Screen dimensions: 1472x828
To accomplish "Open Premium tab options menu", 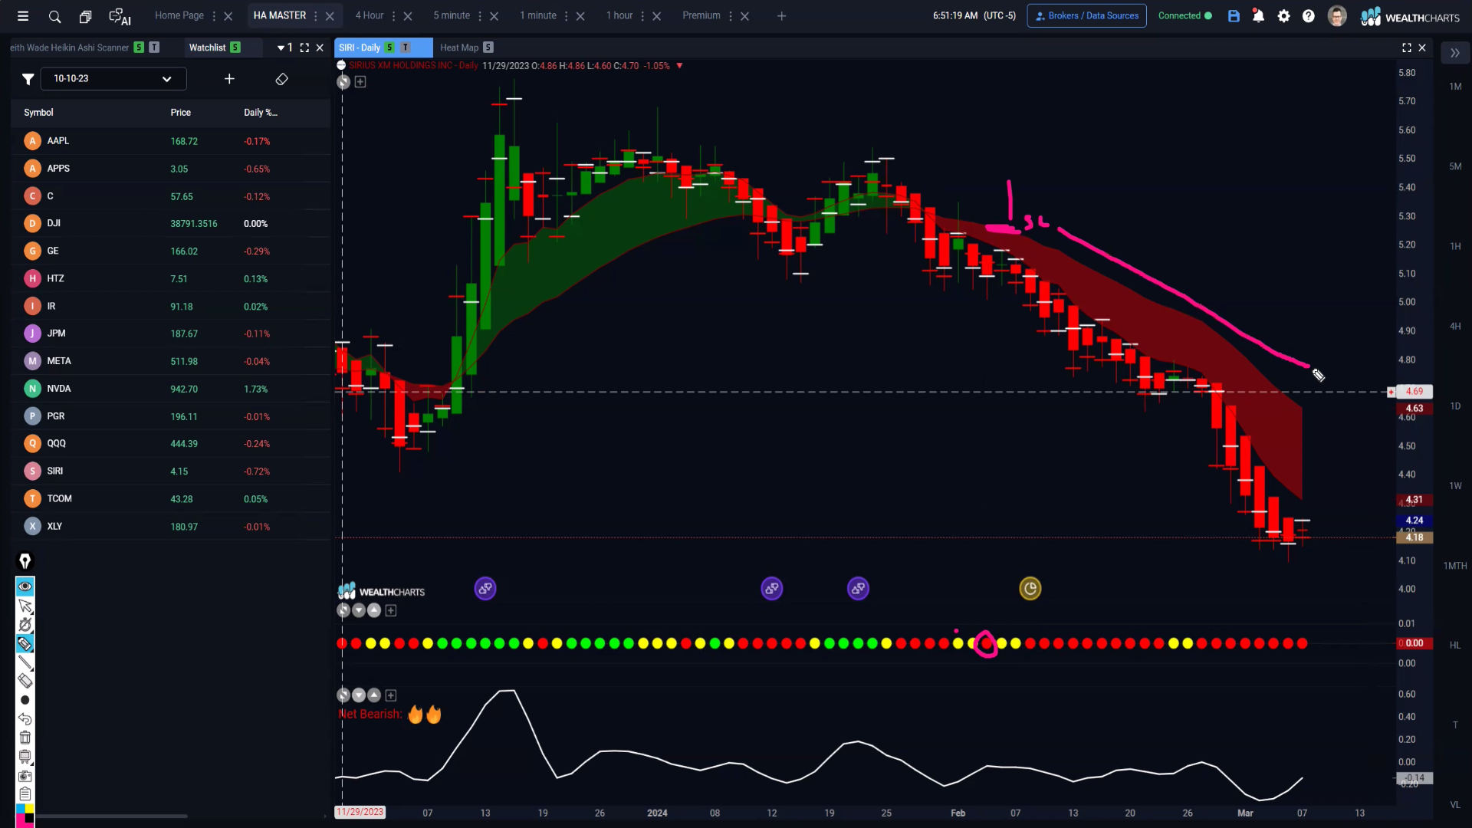I will pos(731,16).
